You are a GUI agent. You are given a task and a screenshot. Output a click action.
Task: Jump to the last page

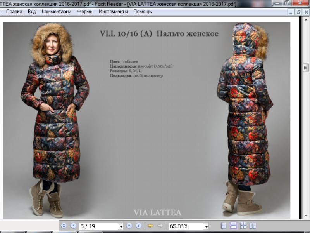point(138,226)
